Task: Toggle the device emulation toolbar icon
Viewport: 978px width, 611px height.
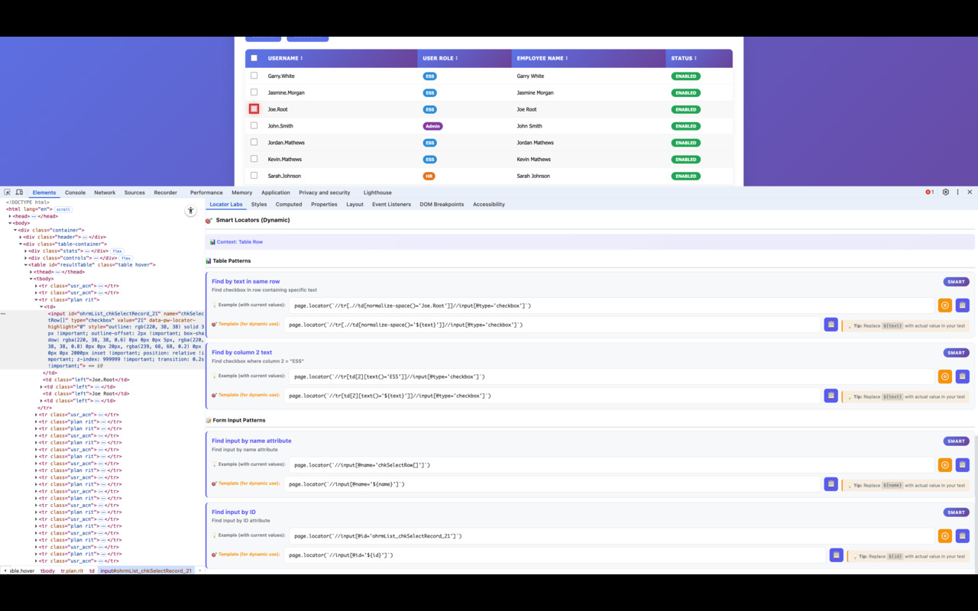Action: 18,192
